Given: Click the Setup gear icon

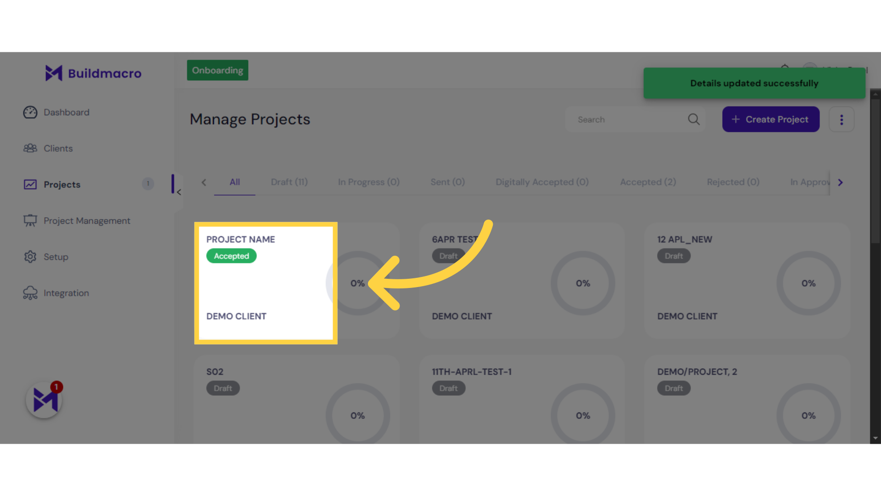Looking at the screenshot, I should click(x=30, y=257).
